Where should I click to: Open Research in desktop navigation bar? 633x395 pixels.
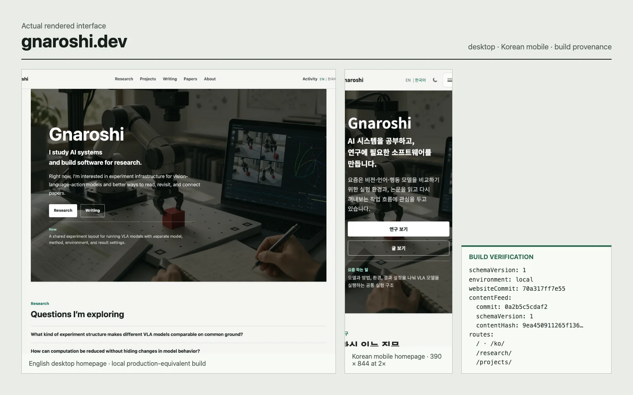click(x=124, y=79)
